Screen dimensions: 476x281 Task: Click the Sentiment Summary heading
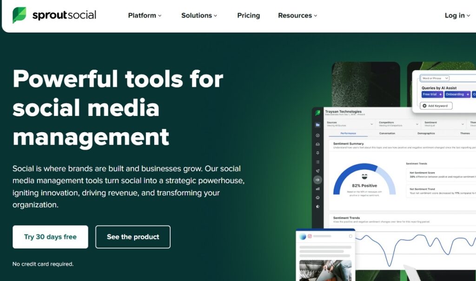click(x=348, y=143)
